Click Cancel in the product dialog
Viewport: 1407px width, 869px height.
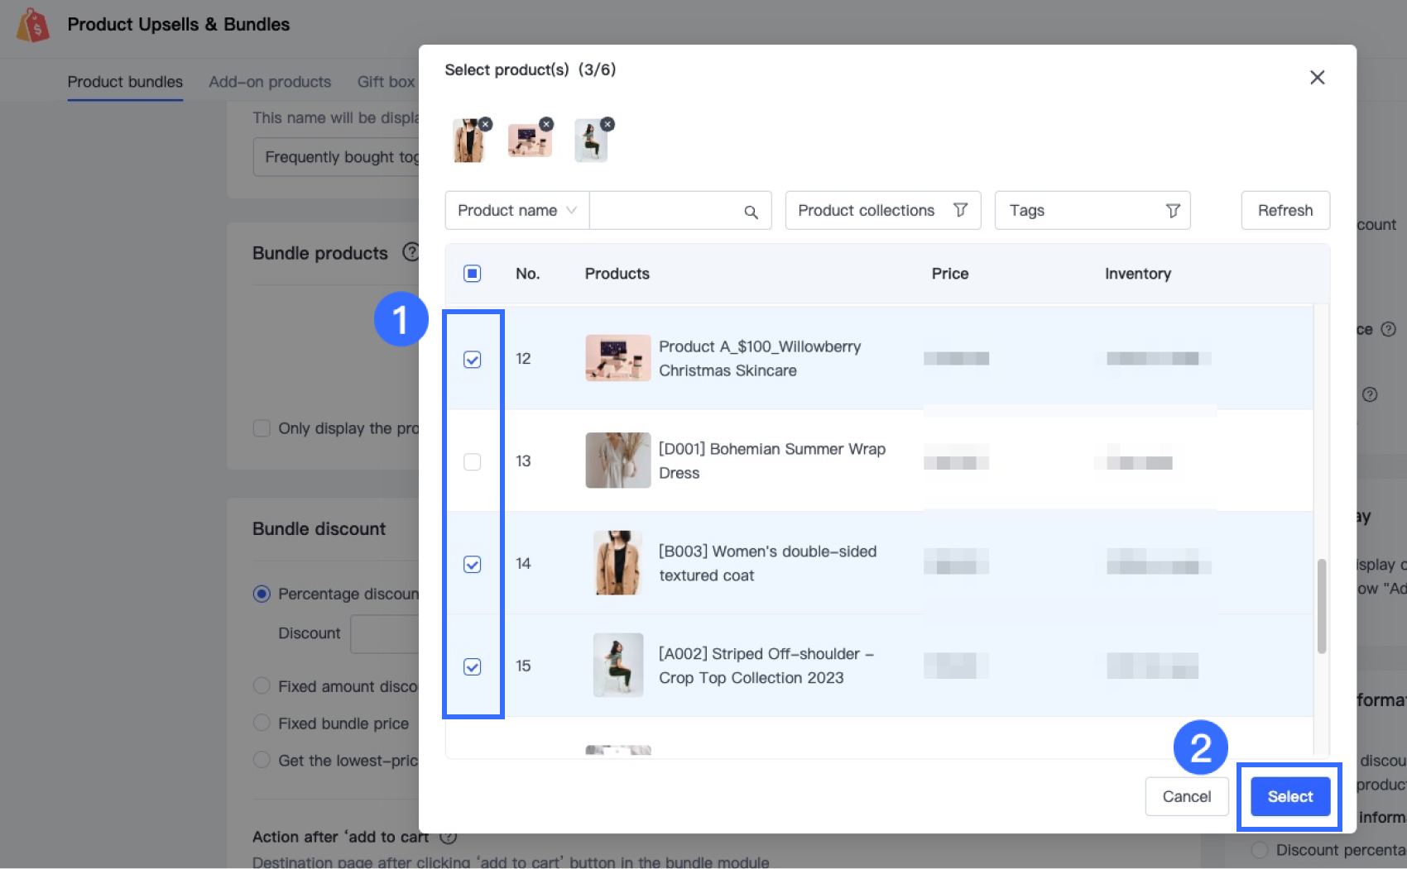point(1186,796)
